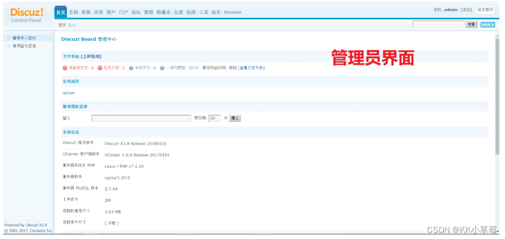The image size is (505, 239).
Task: Open the MAP dropdown button
Action: pyautogui.click(x=487, y=25)
